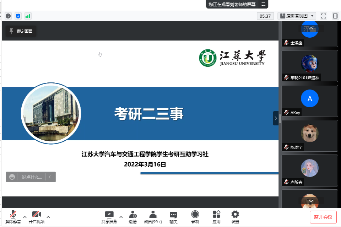This screenshot has height=227, width=341.
Task: Check the green network signal icon
Action: [28, 16]
